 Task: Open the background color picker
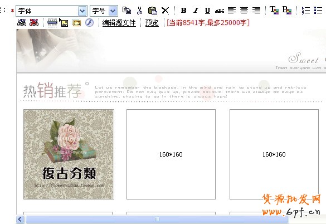[x=287, y=10]
